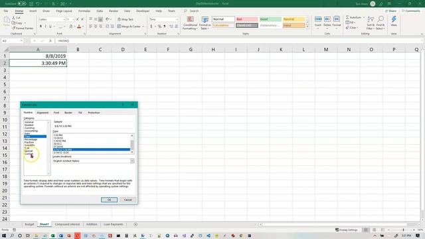Switch to the Page Layout ribbon tab

tap(64, 11)
